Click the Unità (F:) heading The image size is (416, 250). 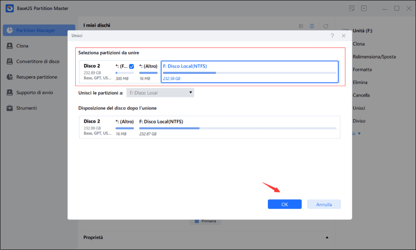pos(362,31)
